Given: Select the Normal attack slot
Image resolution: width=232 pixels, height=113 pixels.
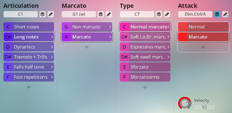Looking at the screenshot, I should click(x=203, y=27).
